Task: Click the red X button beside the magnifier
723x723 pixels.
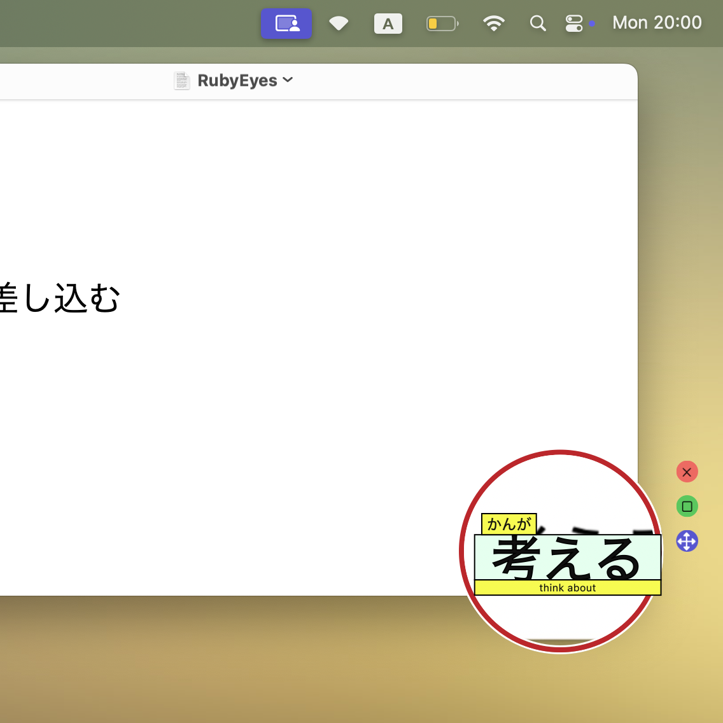Action: [687, 472]
